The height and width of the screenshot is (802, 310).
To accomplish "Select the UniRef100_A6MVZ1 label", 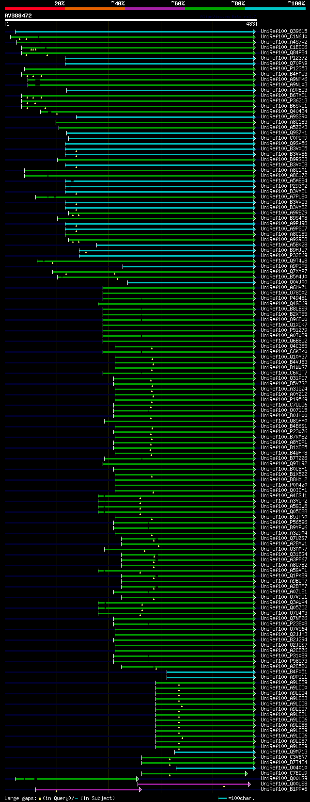I will click(284, 288).
